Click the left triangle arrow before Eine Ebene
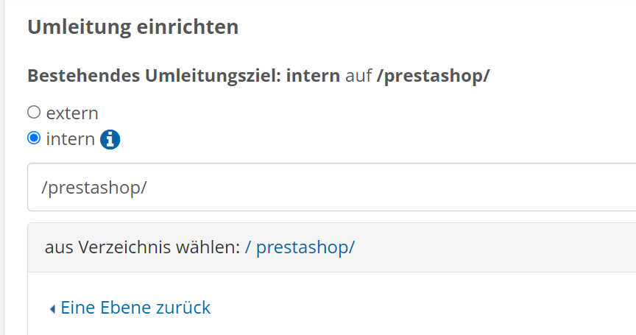Screen dimensions: 636x335 click(52, 309)
